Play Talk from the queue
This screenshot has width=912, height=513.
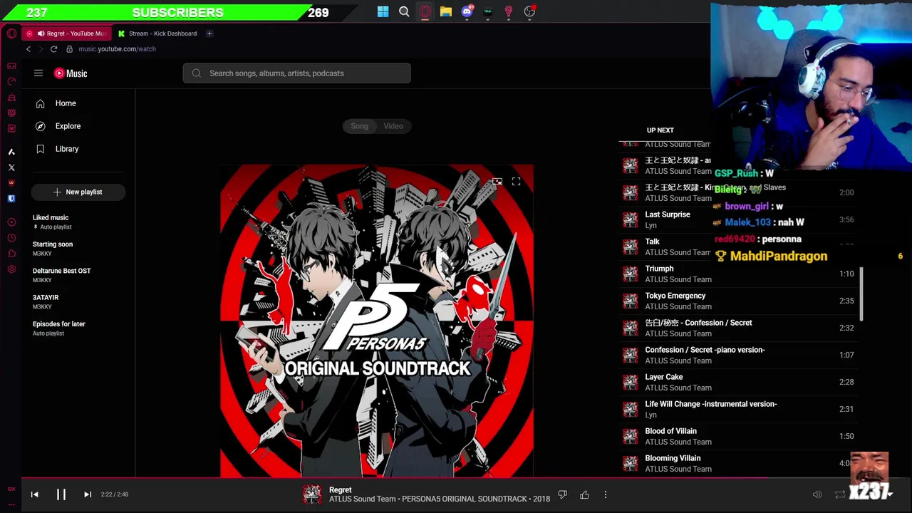tap(737, 247)
